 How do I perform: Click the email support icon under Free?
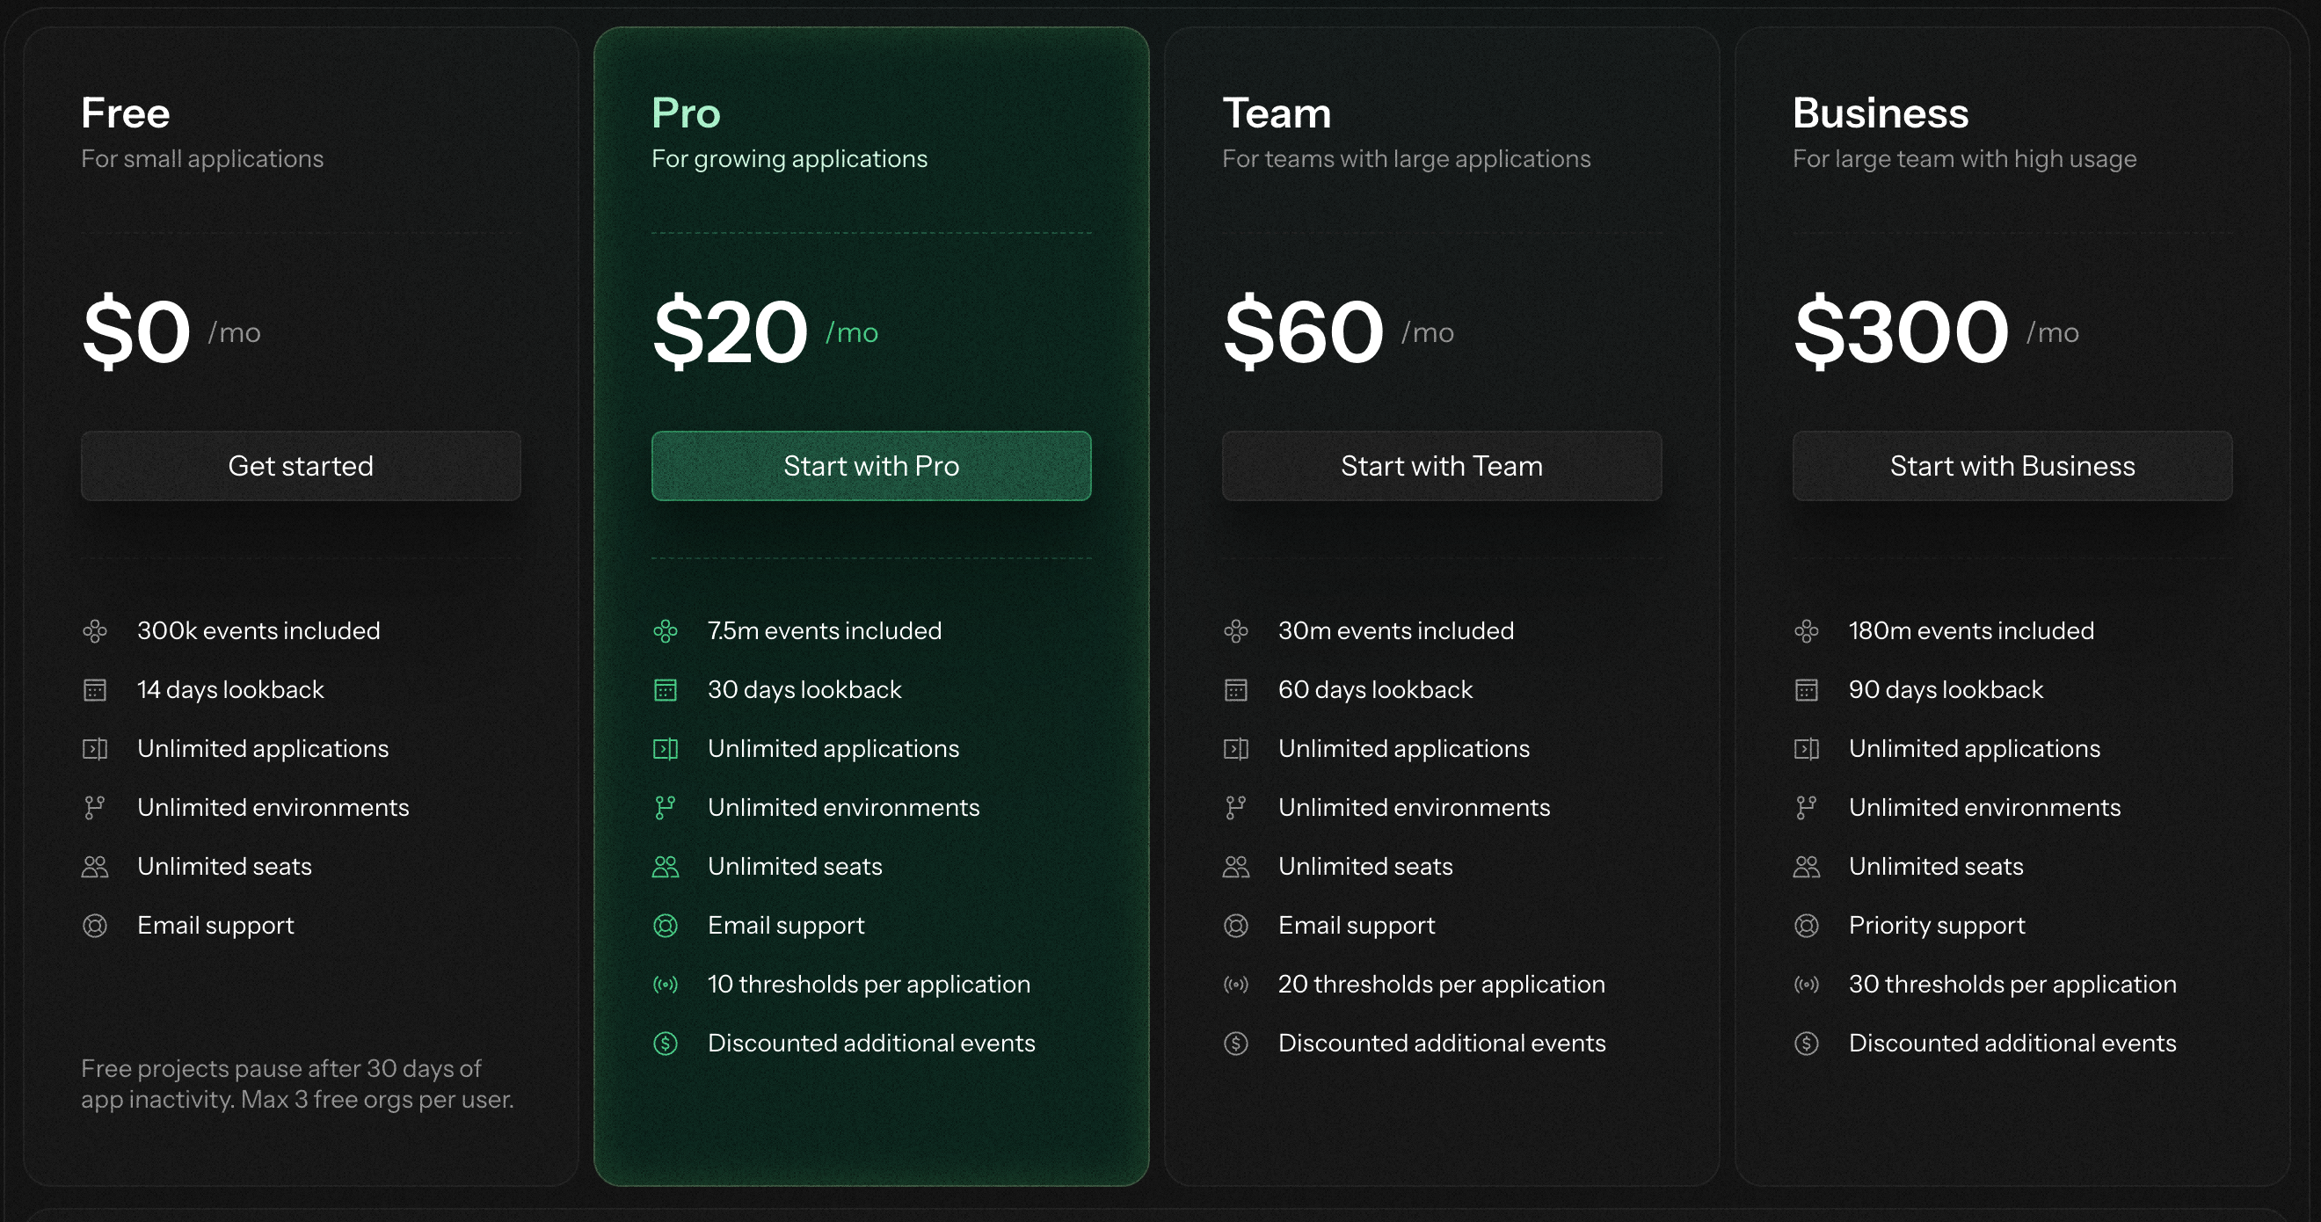(95, 925)
